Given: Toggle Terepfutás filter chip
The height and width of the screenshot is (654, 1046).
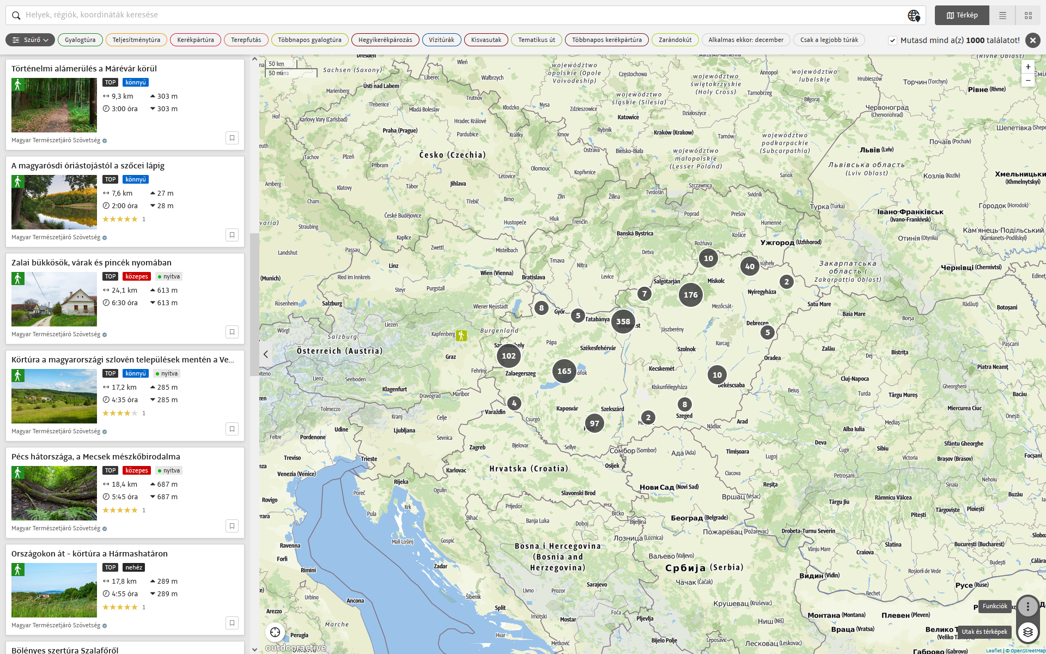Looking at the screenshot, I should [246, 40].
